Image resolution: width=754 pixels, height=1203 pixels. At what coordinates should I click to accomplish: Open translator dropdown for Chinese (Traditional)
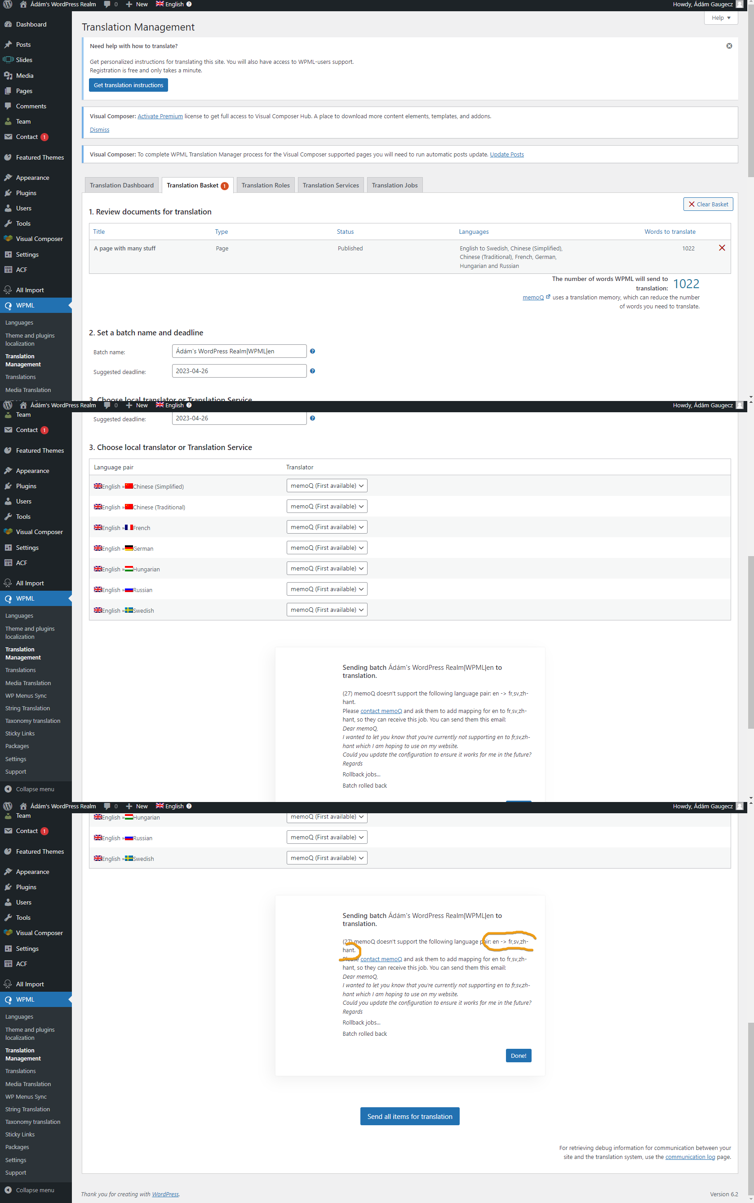pos(327,506)
